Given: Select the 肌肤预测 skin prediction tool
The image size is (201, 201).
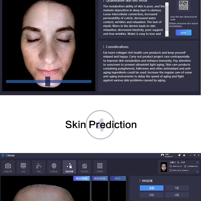Looking at the screenshot, I should click(x=69, y=167).
